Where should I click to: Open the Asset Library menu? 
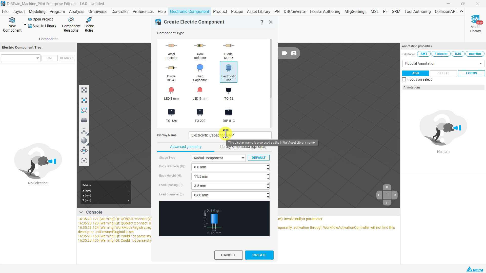click(258, 12)
